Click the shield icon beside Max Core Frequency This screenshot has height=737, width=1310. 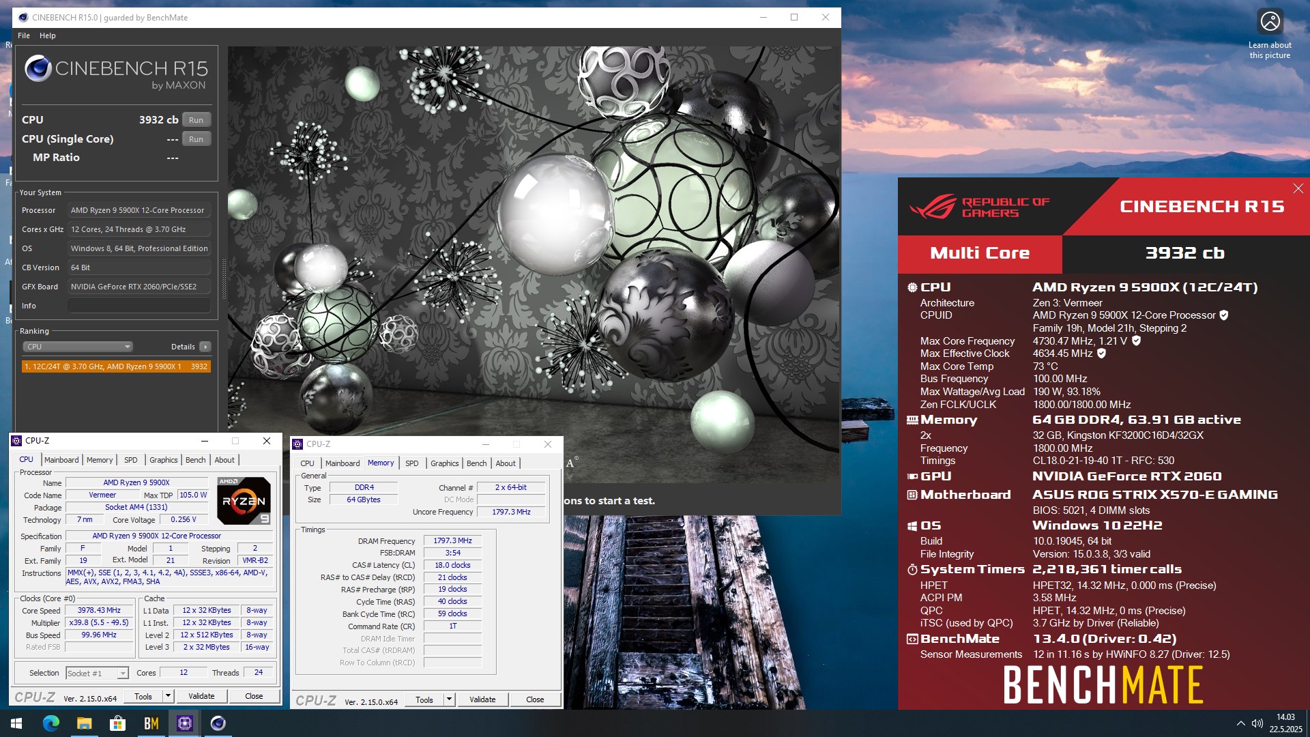tap(1136, 341)
